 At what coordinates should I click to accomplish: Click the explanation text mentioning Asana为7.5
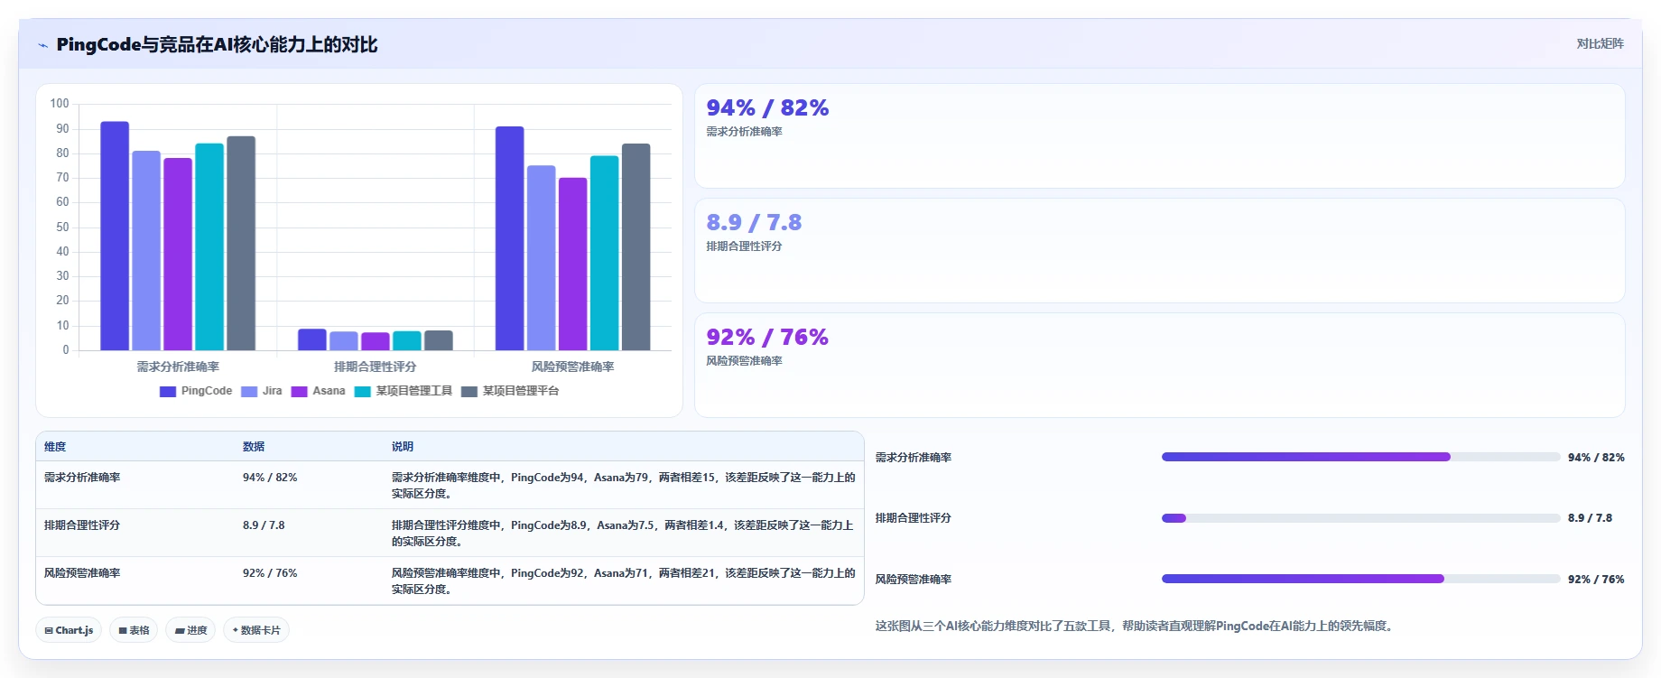623,534
